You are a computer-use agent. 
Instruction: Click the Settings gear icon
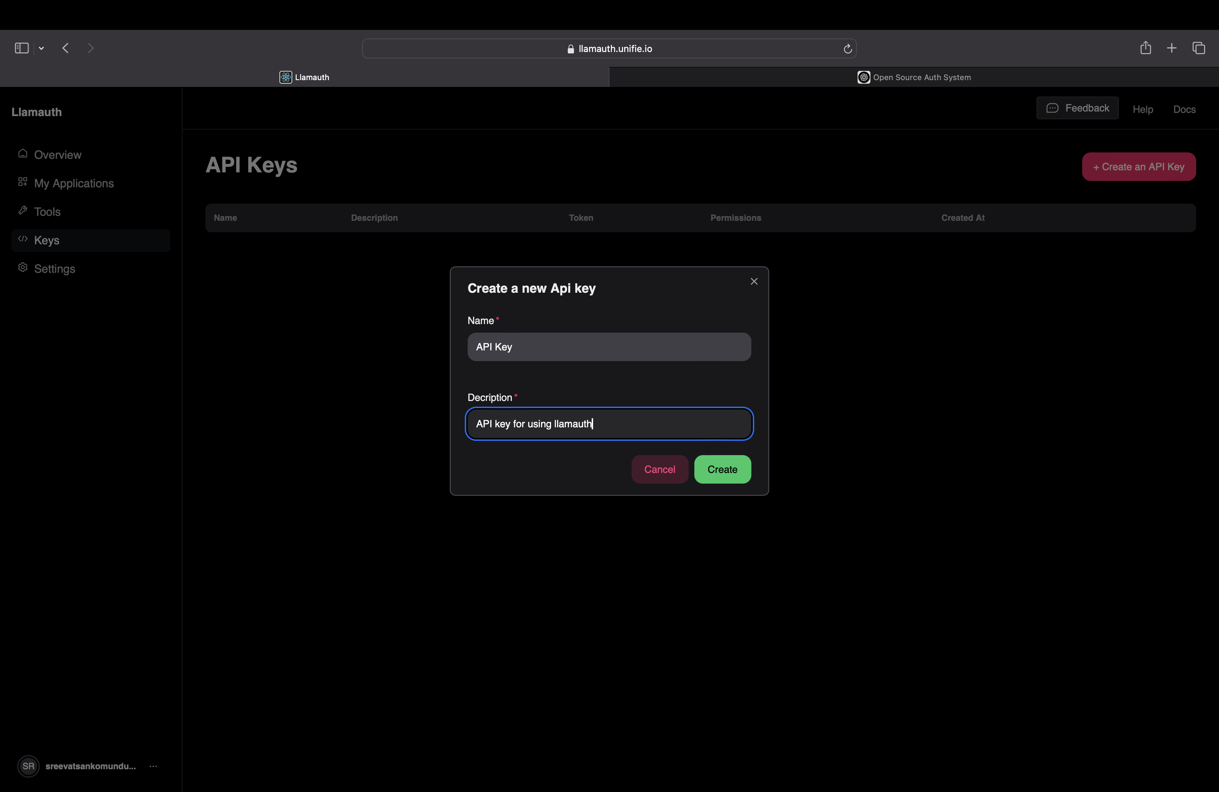(22, 267)
